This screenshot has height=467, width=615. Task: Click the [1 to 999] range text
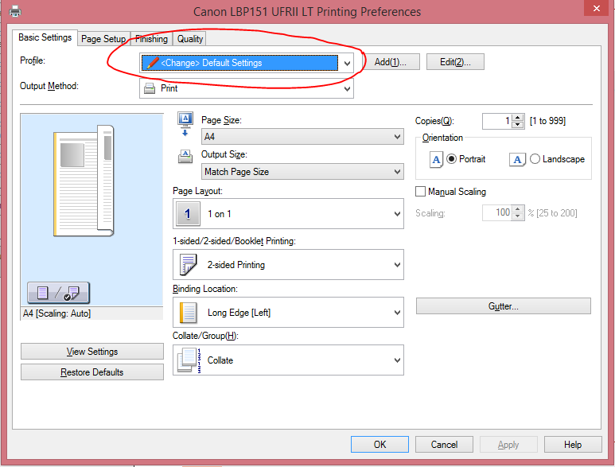coord(547,121)
